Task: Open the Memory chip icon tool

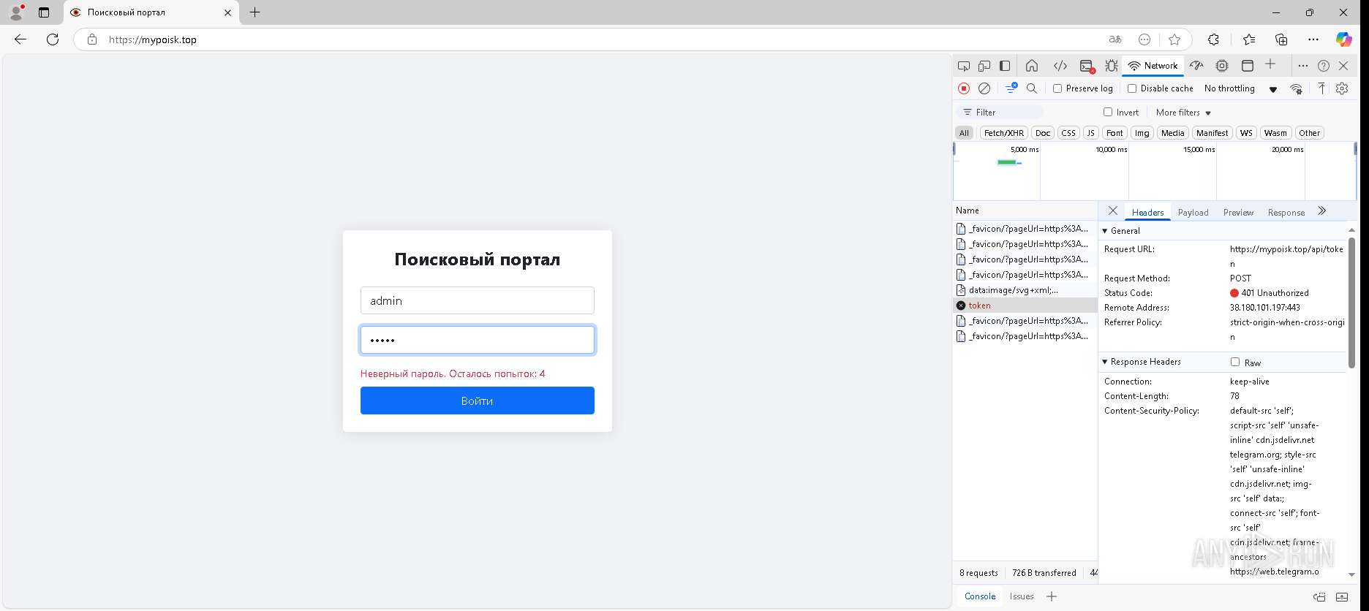Action: 1222,66
